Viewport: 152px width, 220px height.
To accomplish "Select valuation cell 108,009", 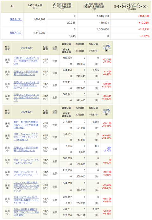I will tap(67, 158).
